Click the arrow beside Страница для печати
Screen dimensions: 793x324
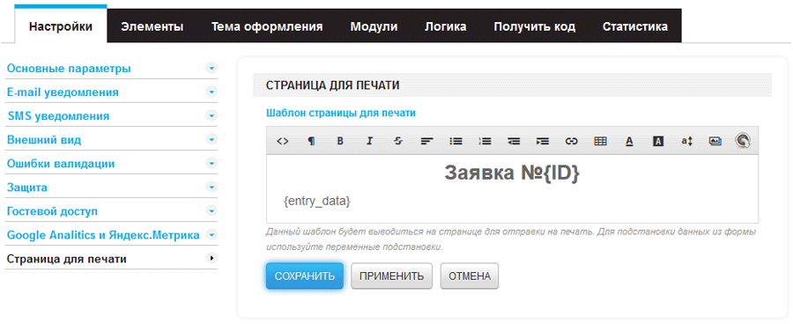[211, 259]
